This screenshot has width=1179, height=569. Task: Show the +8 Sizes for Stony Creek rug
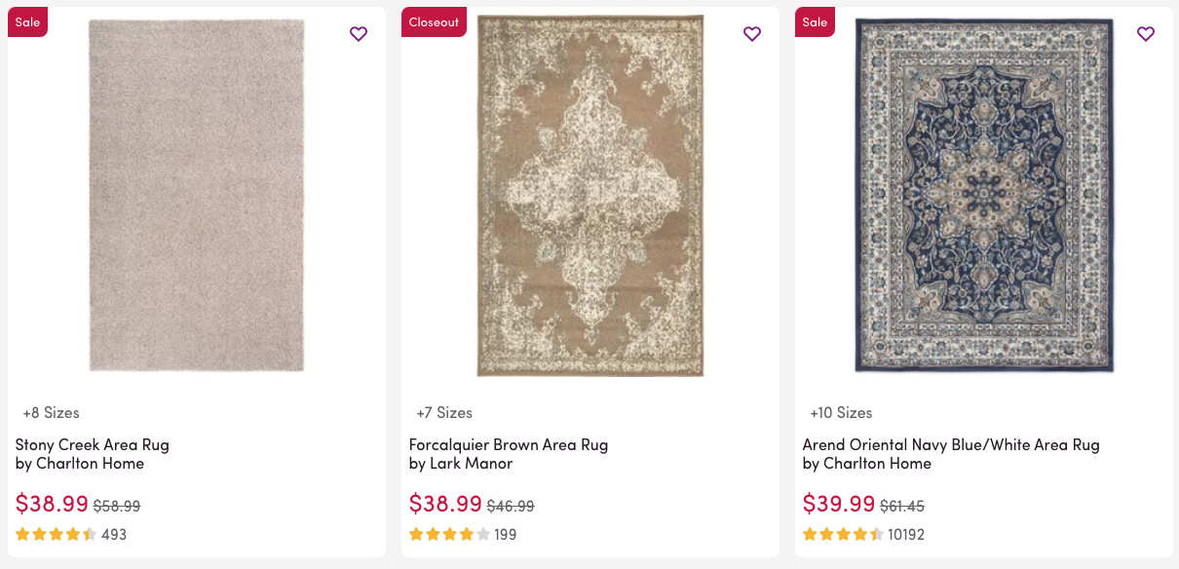point(52,412)
